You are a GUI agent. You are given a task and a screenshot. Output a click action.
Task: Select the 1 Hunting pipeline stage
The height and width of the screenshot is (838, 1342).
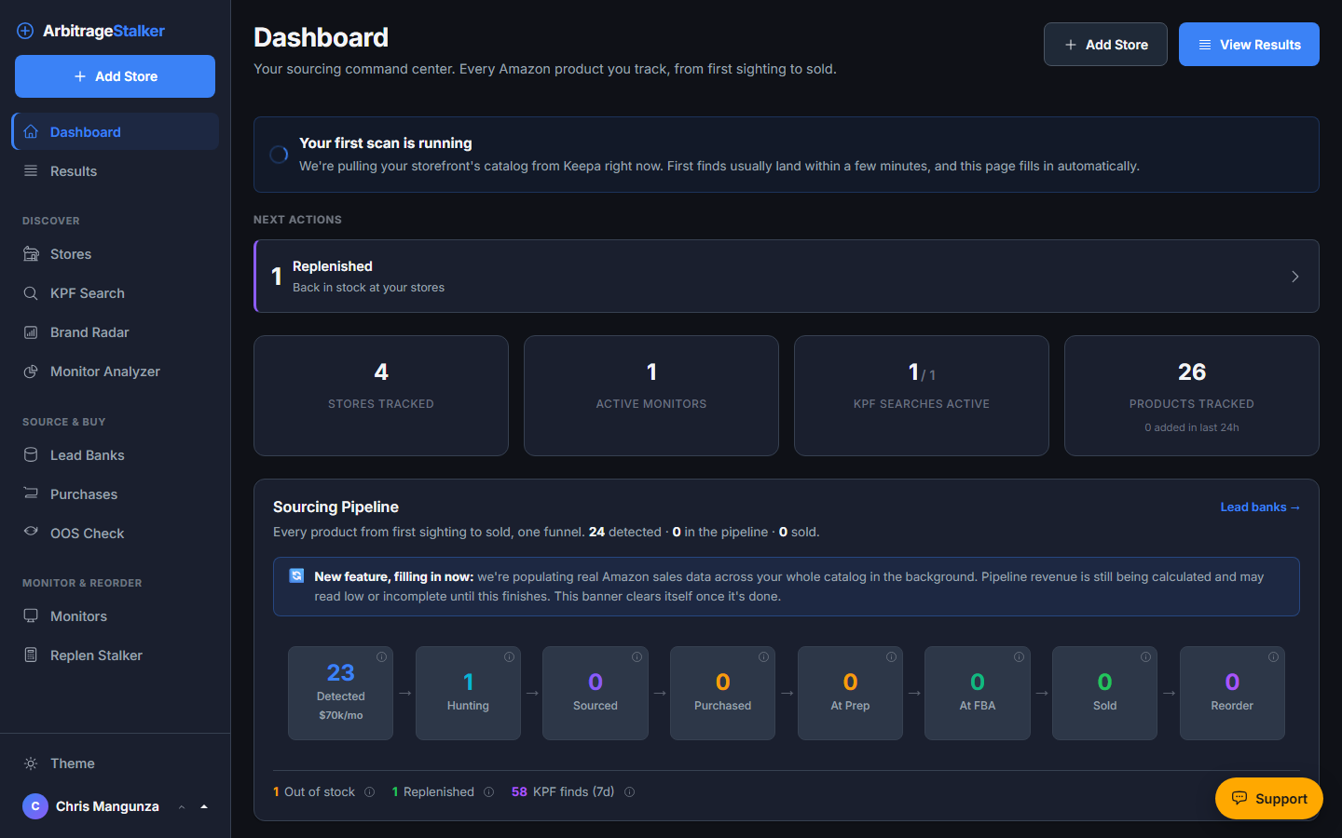(x=468, y=694)
